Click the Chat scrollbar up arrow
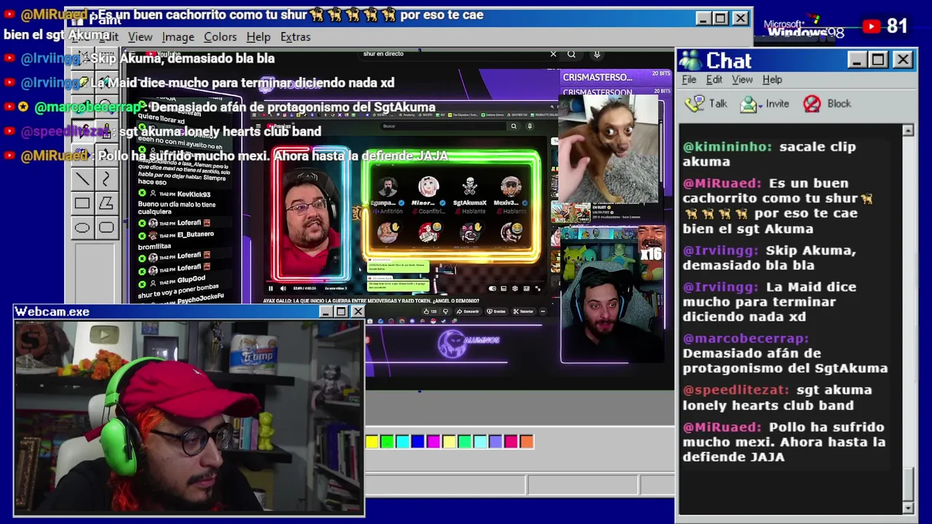 pos(908,130)
